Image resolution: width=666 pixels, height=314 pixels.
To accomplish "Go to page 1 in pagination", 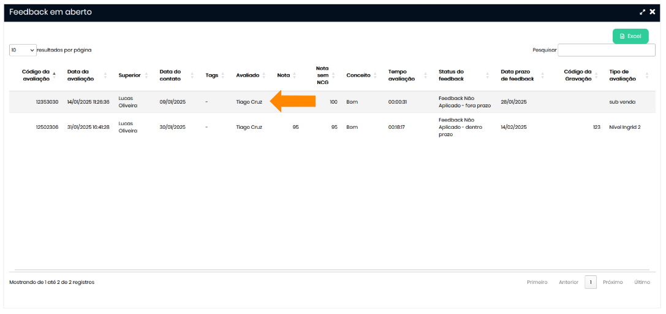I will [x=590, y=282].
